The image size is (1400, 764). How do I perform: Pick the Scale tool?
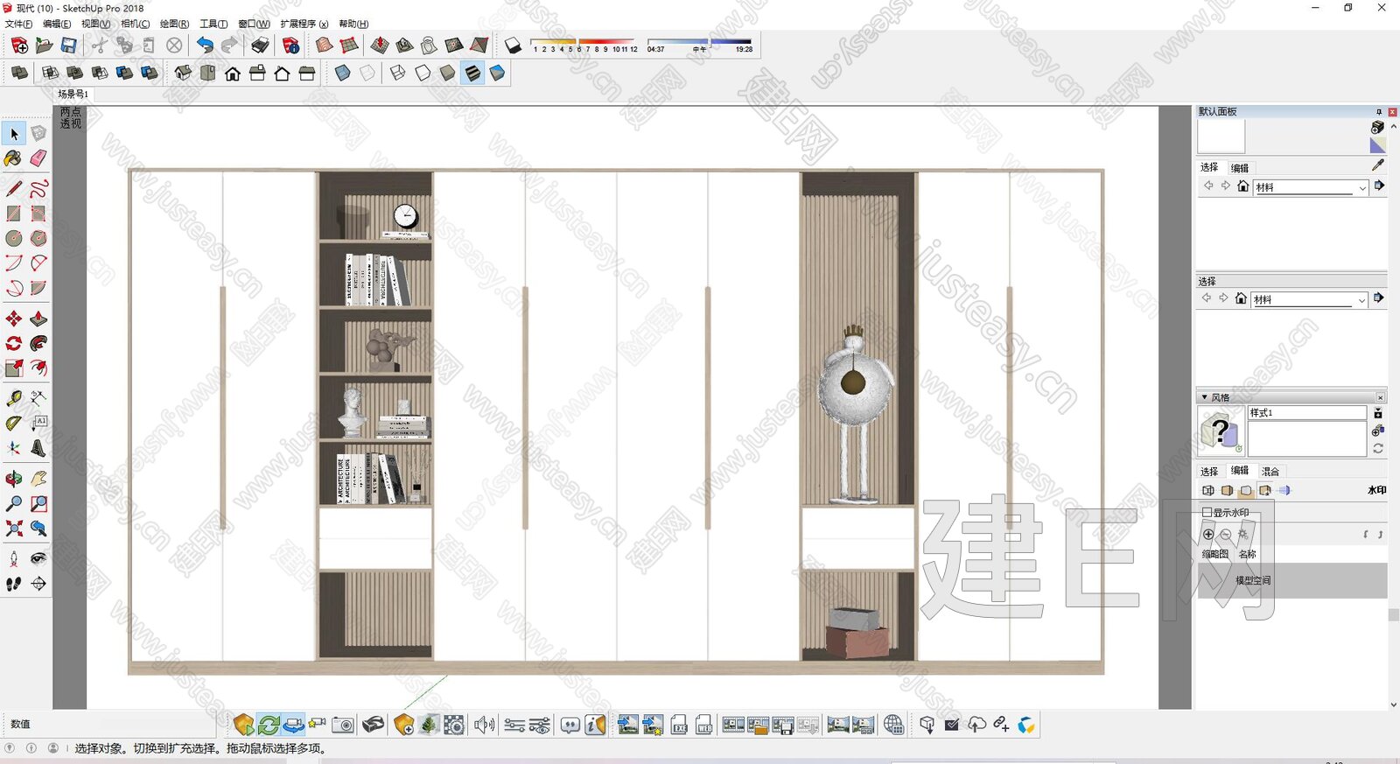[x=14, y=368]
